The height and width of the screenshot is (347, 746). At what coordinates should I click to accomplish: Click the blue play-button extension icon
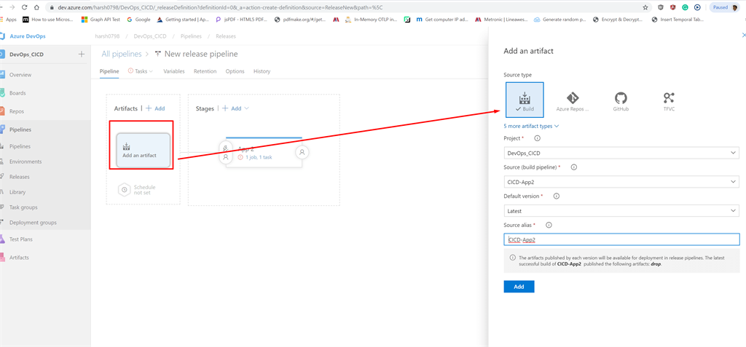(697, 7)
